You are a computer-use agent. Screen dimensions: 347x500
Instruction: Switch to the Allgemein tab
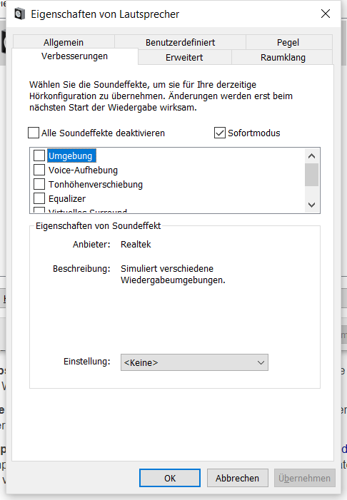pos(64,42)
